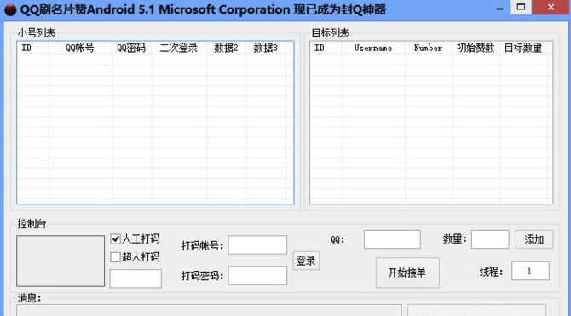This screenshot has height=316, width=571.
Task: Click the 开始接单 button
Action: click(x=407, y=273)
